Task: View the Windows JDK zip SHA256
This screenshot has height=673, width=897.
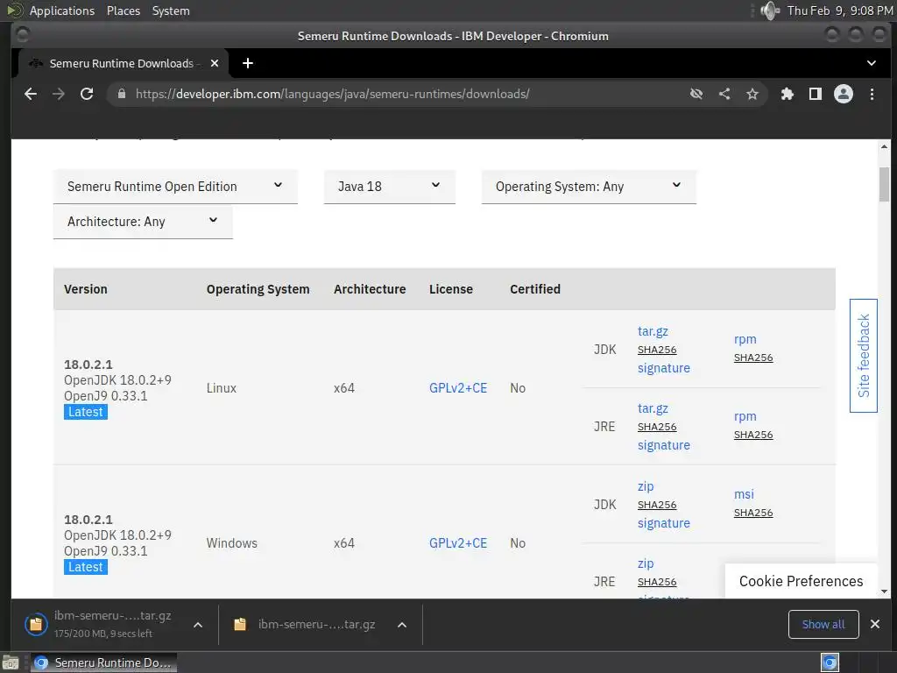Action: coord(657,505)
